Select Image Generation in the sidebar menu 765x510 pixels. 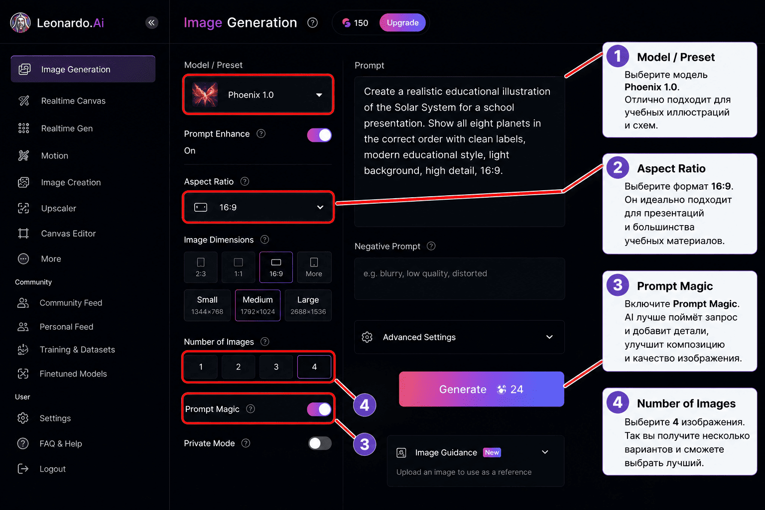pos(83,69)
